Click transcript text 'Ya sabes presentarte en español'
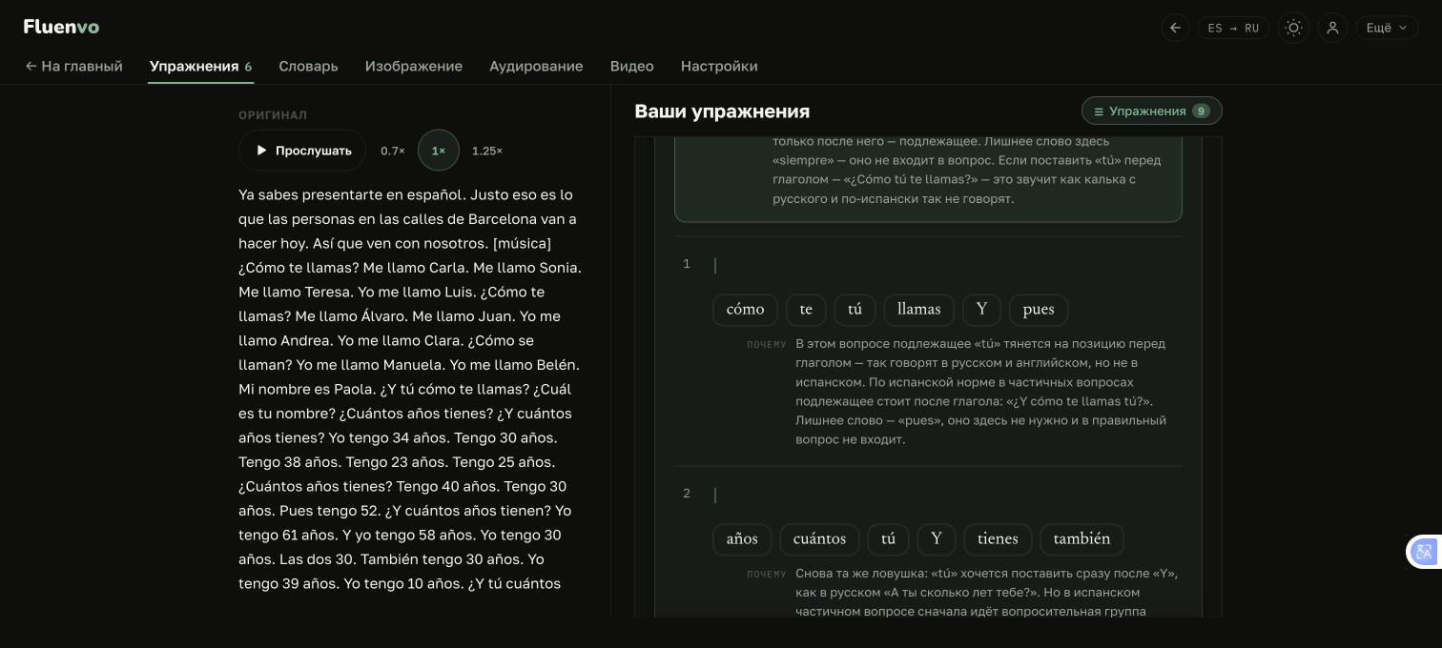The height and width of the screenshot is (648, 1442). pos(352,194)
